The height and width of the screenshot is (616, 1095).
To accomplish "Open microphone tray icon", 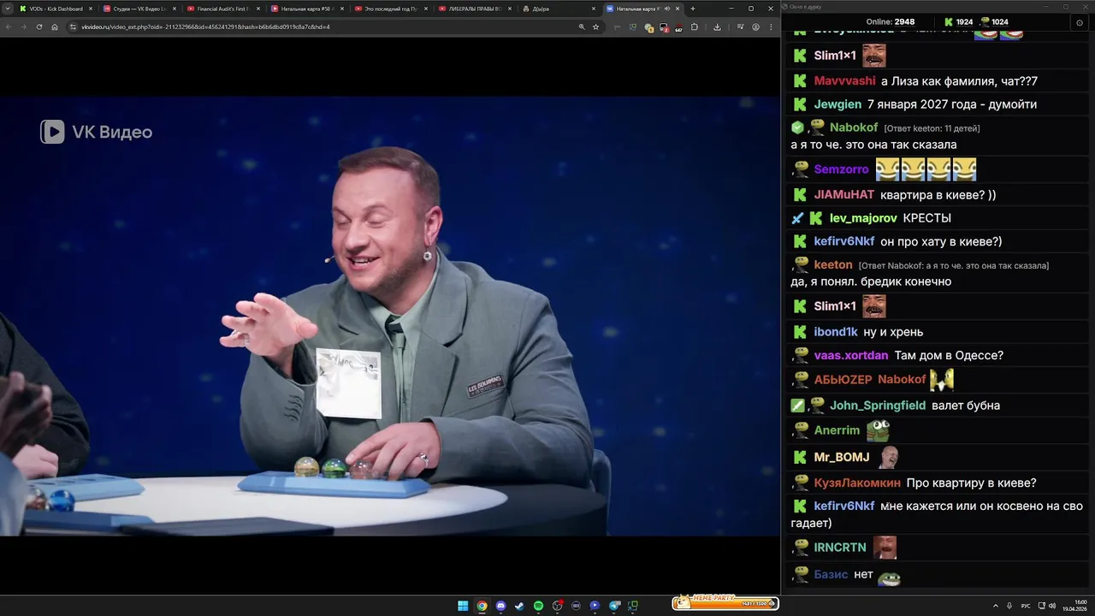I will click(1009, 606).
